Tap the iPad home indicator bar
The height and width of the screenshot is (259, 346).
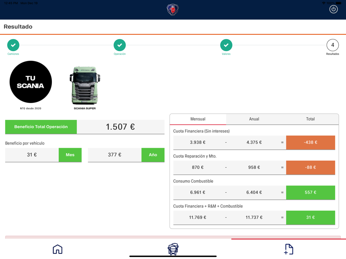[173, 256]
